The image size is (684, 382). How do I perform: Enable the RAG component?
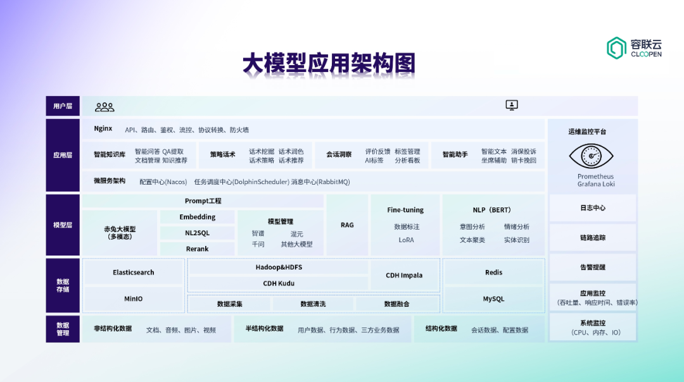click(x=347, y=225)
